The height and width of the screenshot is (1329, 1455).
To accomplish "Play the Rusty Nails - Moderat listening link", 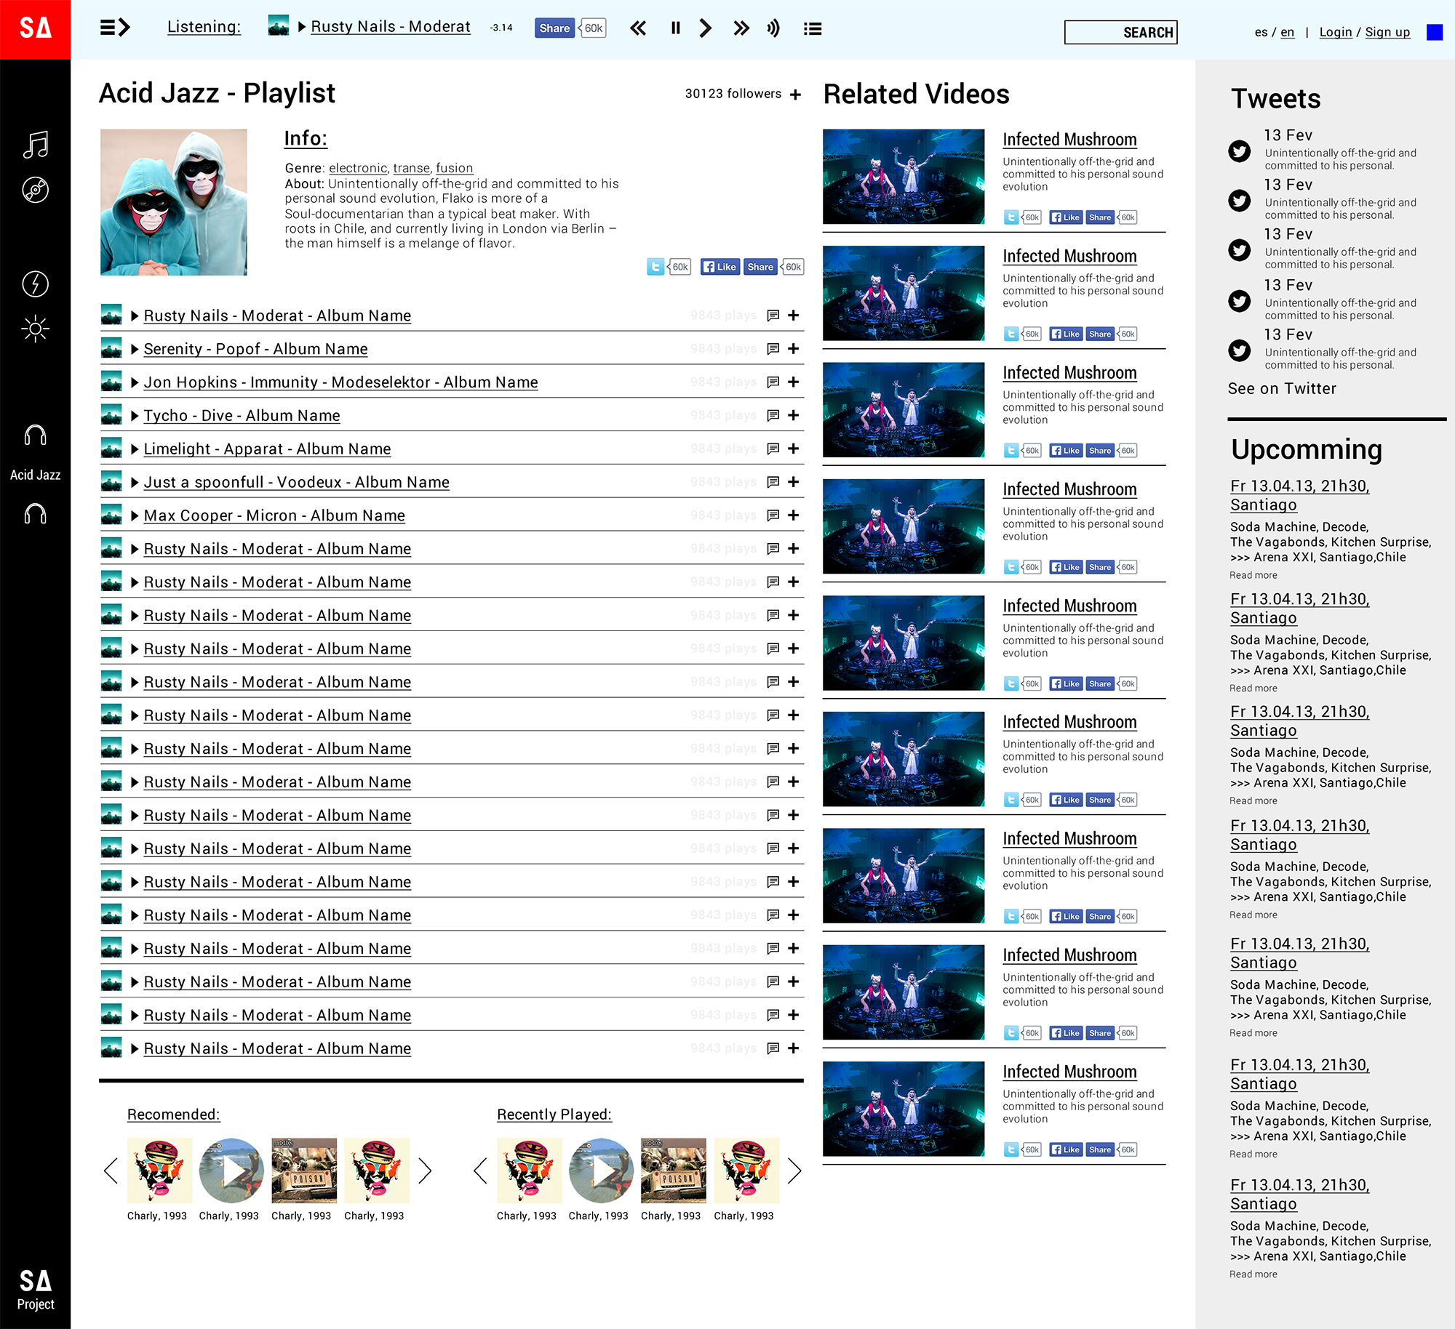I will [390, 27].
